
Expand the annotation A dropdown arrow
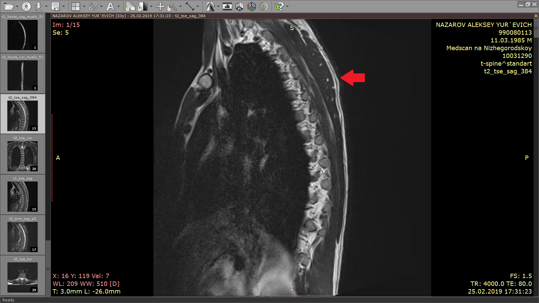click(118, 6)
